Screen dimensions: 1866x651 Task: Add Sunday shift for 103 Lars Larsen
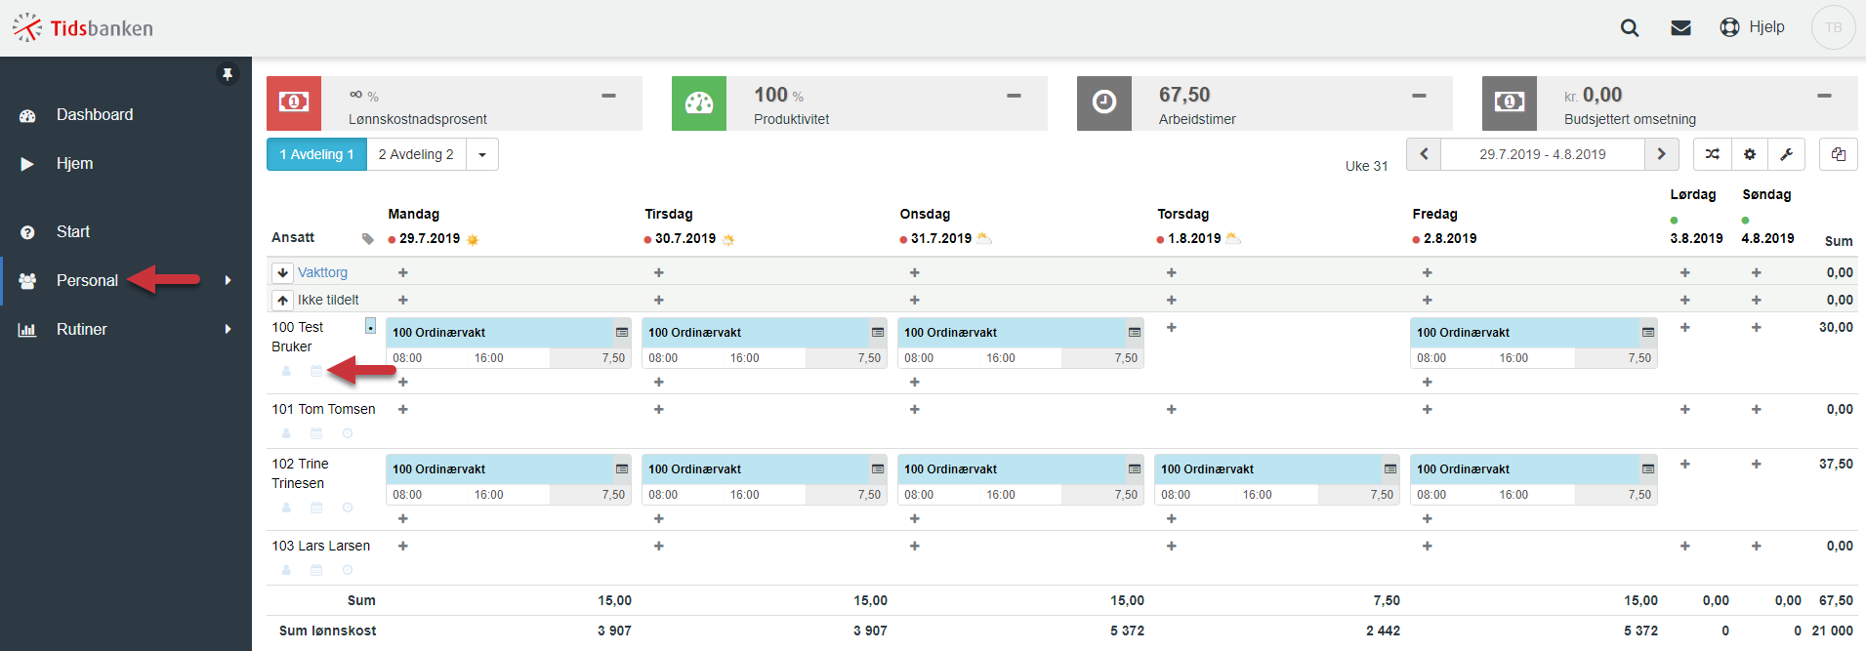[1757, 546]
